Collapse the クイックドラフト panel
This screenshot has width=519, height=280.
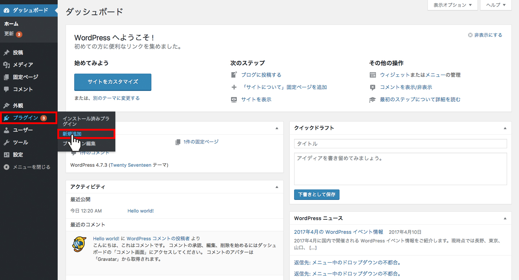(505, 128)
